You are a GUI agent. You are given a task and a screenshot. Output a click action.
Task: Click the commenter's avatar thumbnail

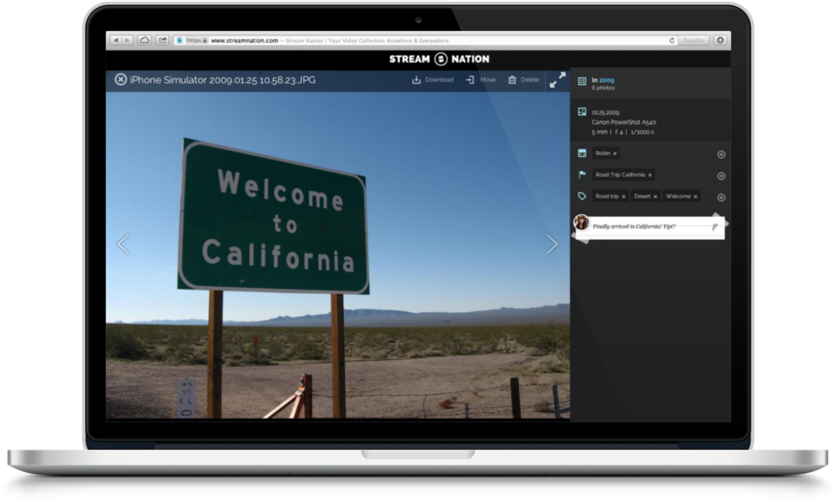pos(582,222)
